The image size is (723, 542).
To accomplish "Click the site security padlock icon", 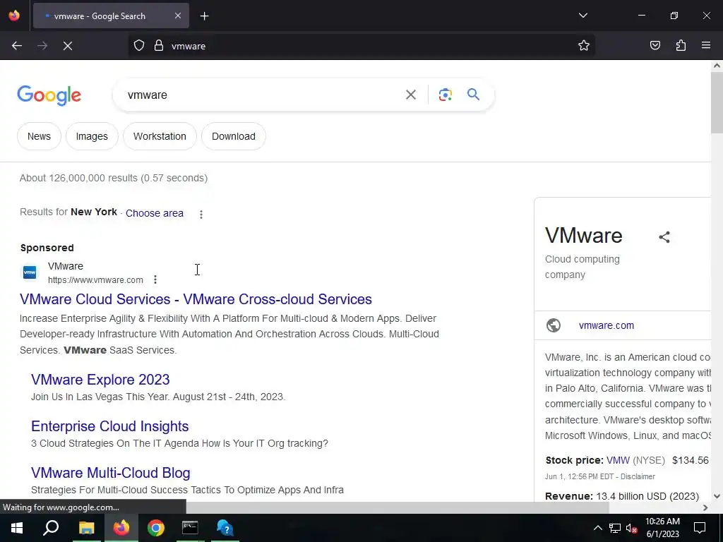I will [159, 46].
